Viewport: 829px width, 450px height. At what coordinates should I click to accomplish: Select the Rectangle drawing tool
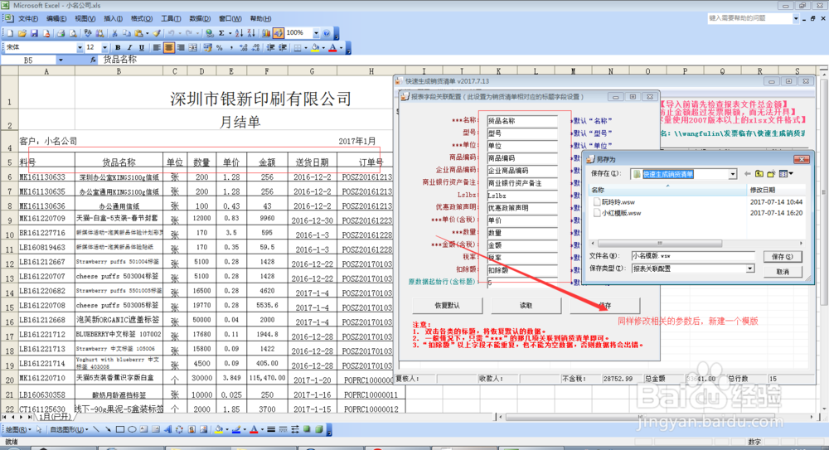click(x=120, y=429)
